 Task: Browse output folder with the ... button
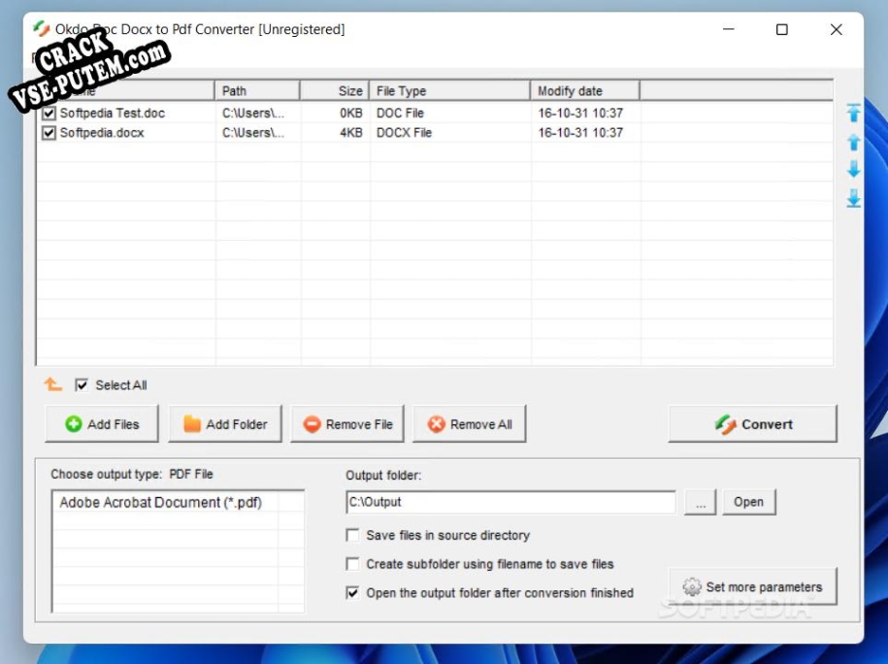(700, 502)
